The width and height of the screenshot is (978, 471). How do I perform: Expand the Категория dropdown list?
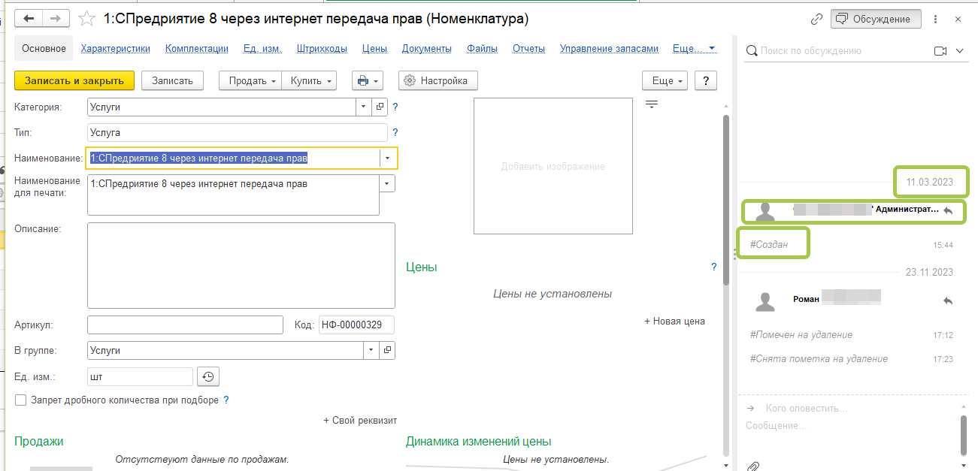tap(364, 107)
